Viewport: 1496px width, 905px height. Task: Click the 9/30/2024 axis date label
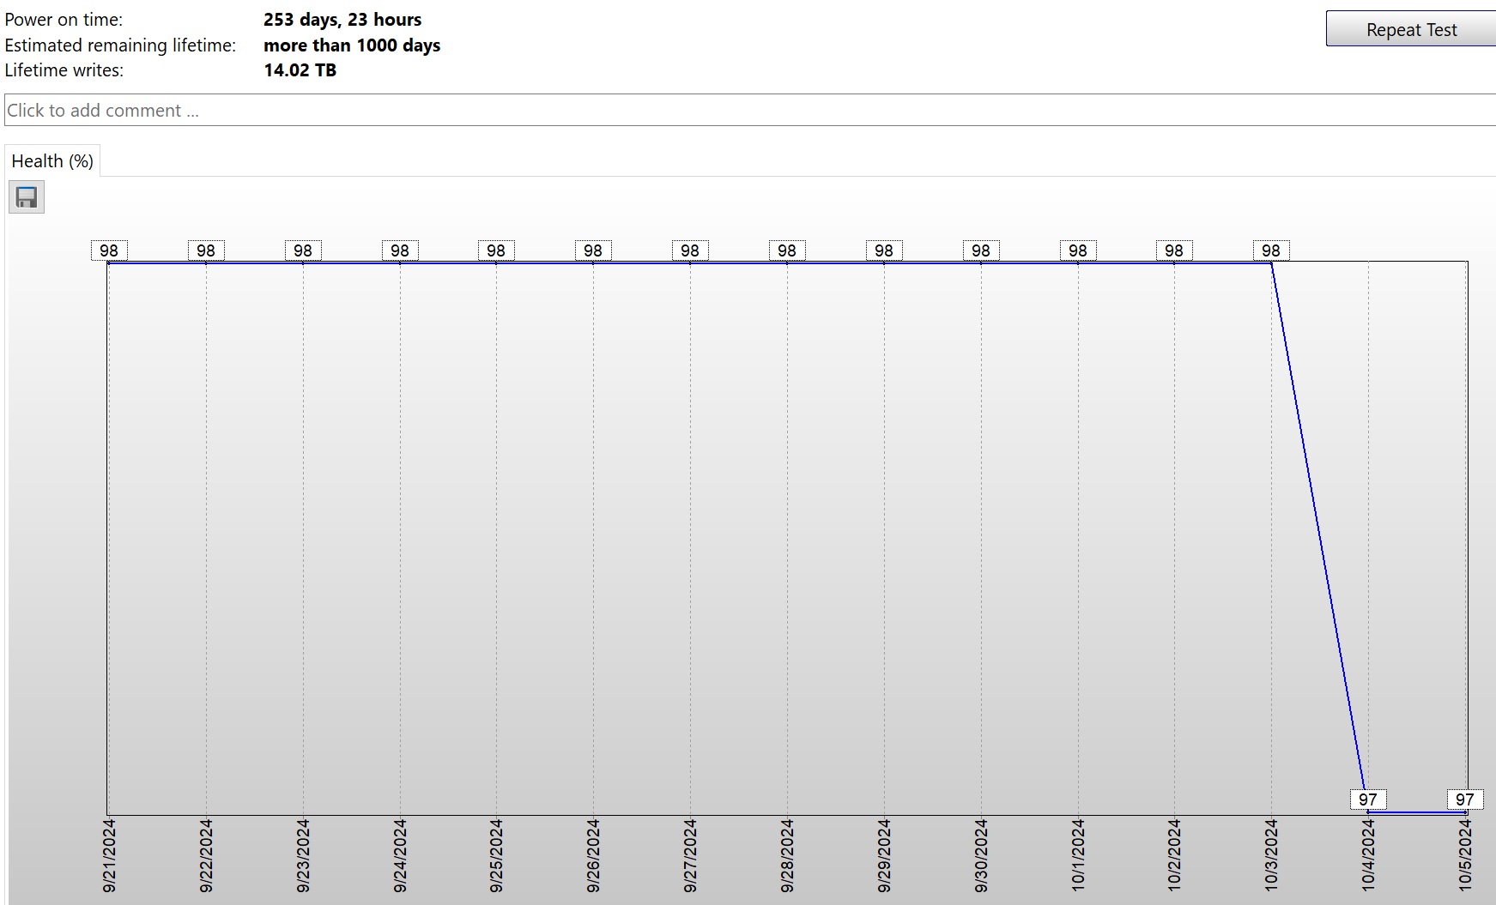point(981,856)
